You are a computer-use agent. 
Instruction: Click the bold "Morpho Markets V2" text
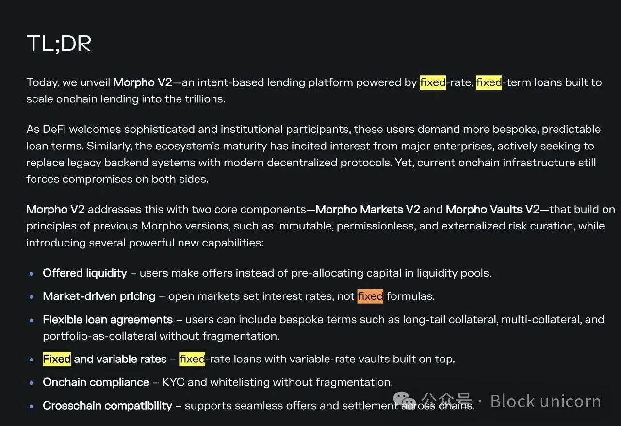(x=367, y=209)
